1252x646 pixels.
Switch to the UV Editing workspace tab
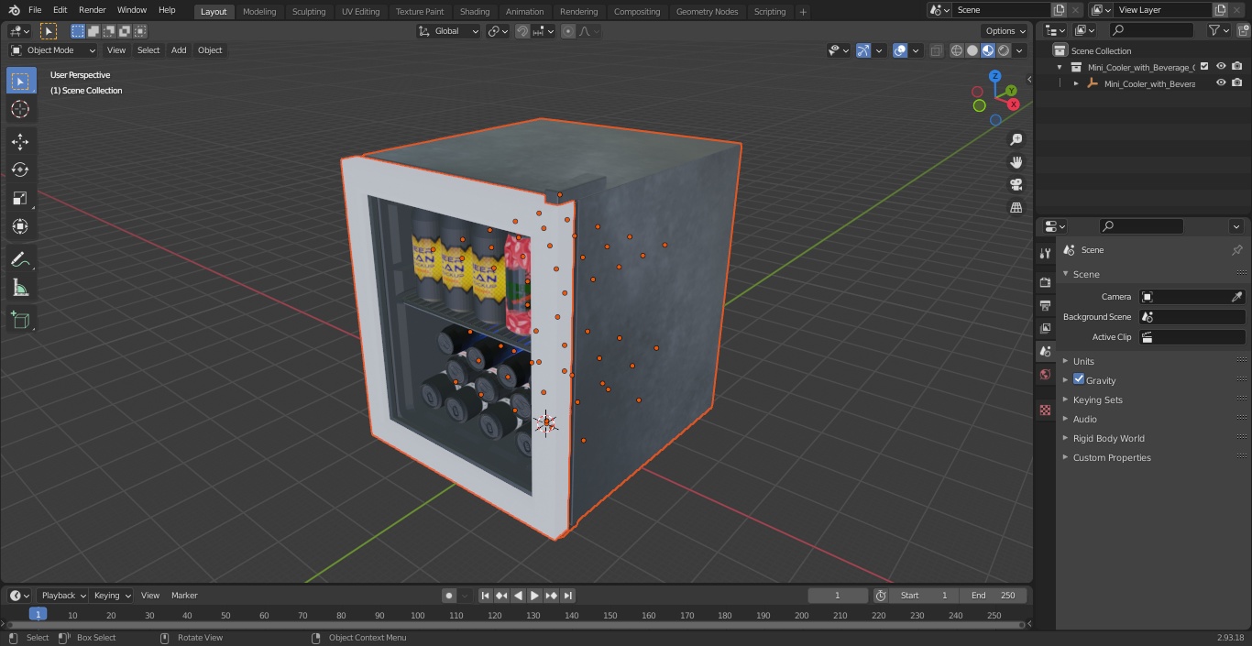pos(360,12)
